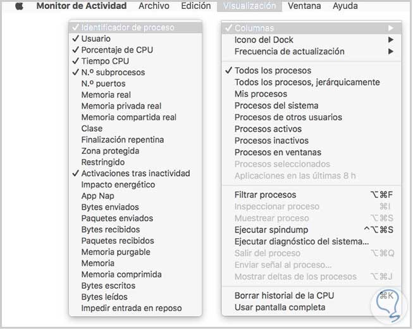Choose Usar pantalla completa

coord(280,307)
